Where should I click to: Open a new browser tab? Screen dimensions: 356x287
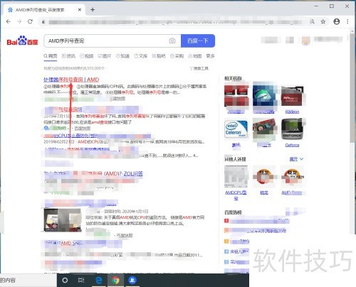pyautogui.click(x=93, y=10)
